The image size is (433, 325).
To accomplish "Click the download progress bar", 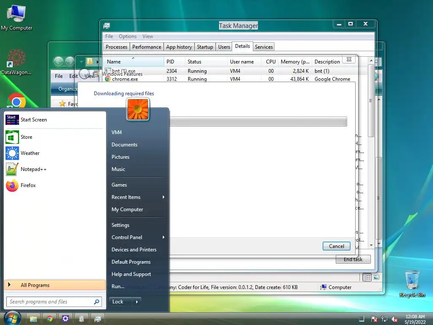I will 258,121.
